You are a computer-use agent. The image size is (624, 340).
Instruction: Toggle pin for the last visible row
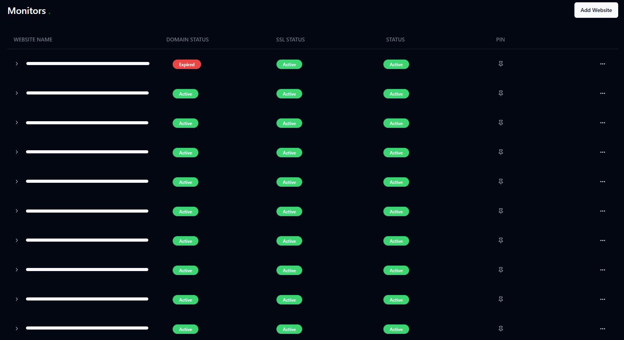tap(500, 329)
